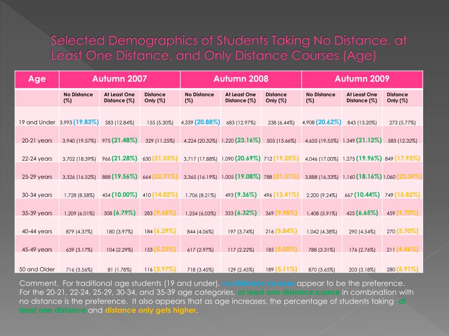This screenshot has width=449, height=336.
Task: Select the yellow 5.91% value
Action: pos(407,269)
